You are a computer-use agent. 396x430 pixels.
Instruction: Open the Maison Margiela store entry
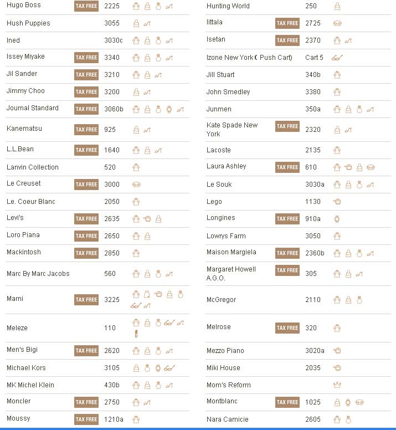click(231, 252)
